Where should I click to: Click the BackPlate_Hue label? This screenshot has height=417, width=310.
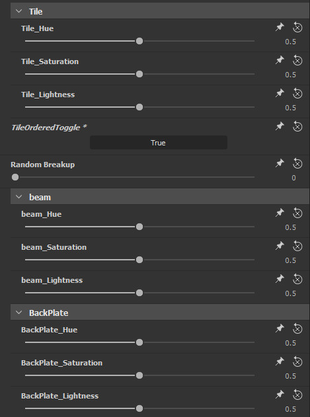click(x=49, y=330)
